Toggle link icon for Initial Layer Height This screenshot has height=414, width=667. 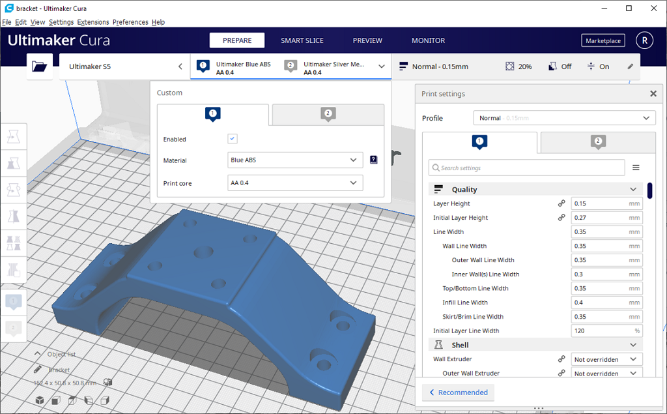click(561, 218)
